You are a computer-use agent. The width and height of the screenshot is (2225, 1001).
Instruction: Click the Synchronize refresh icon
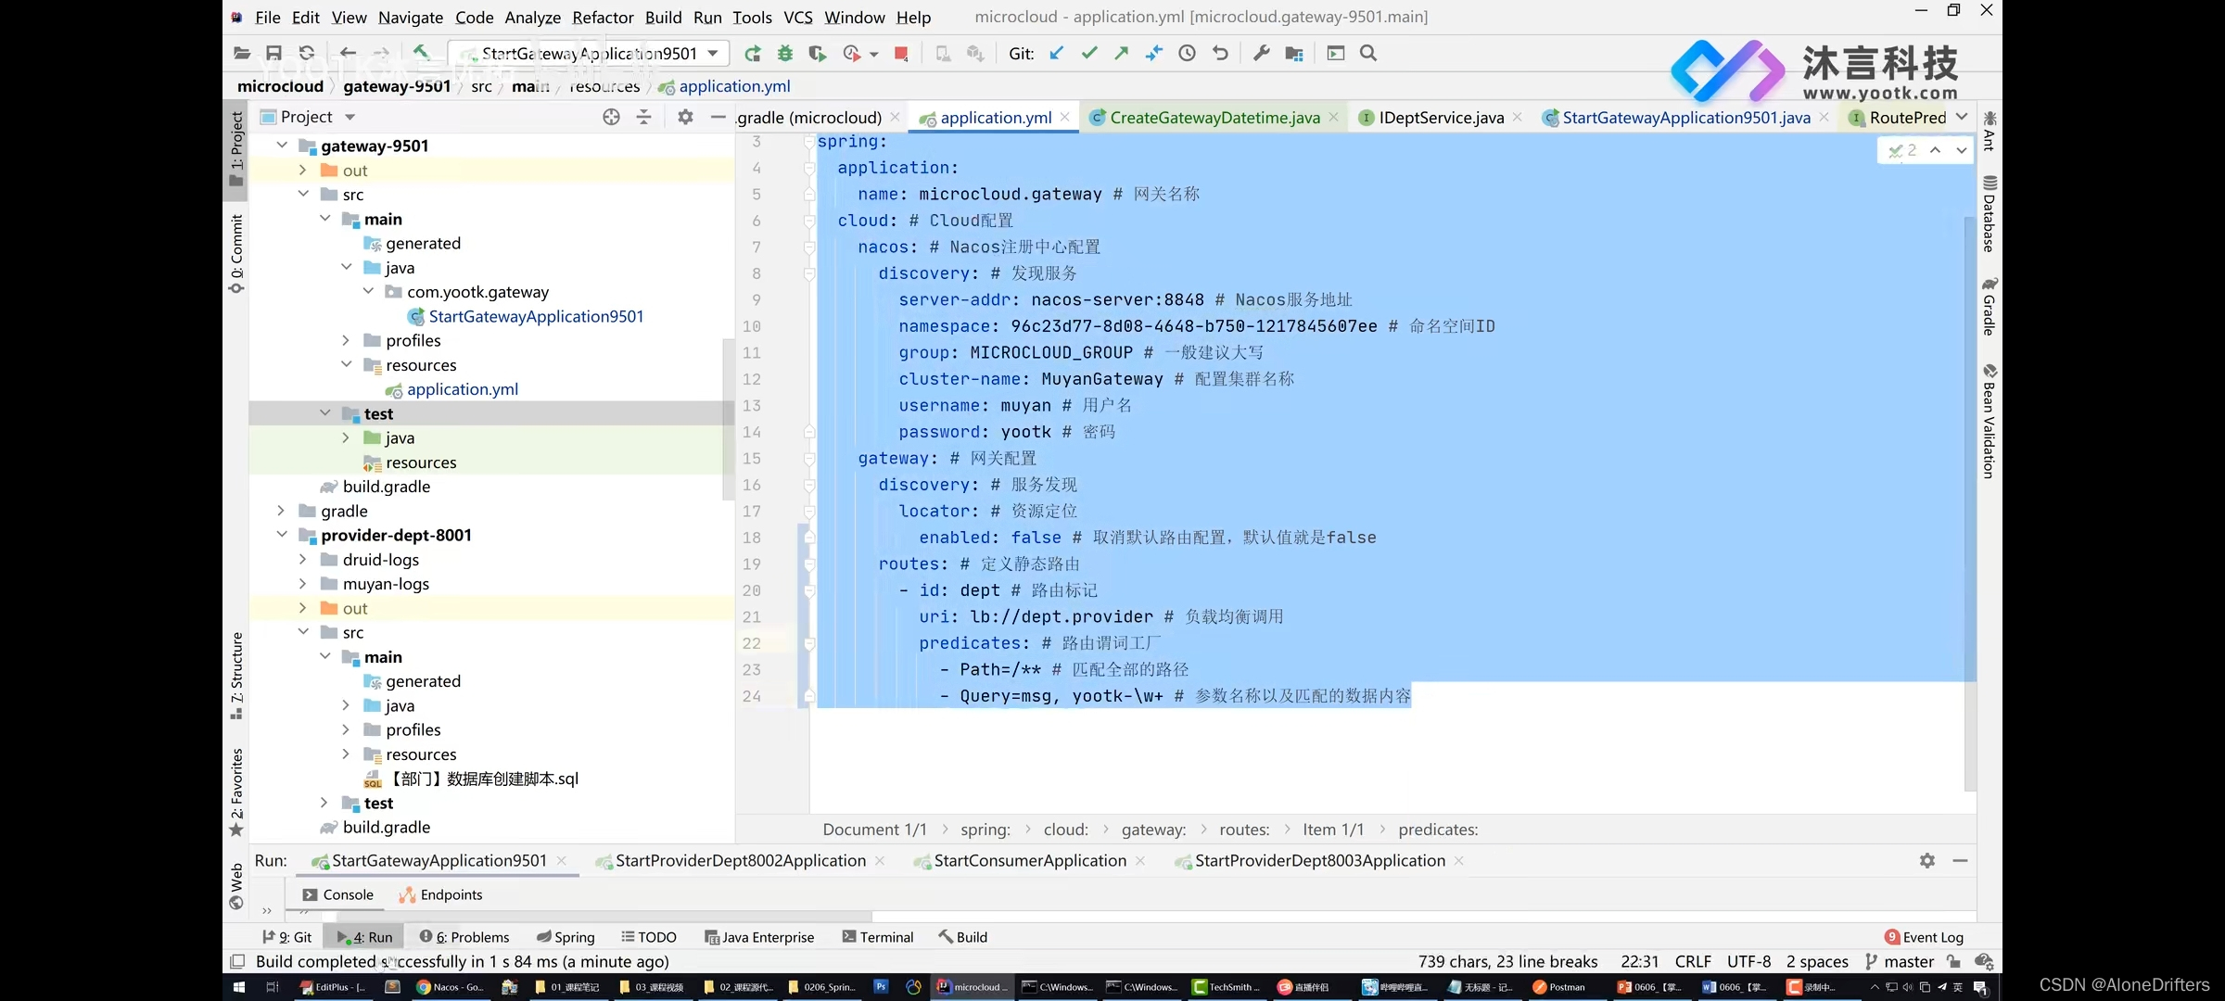307,54
